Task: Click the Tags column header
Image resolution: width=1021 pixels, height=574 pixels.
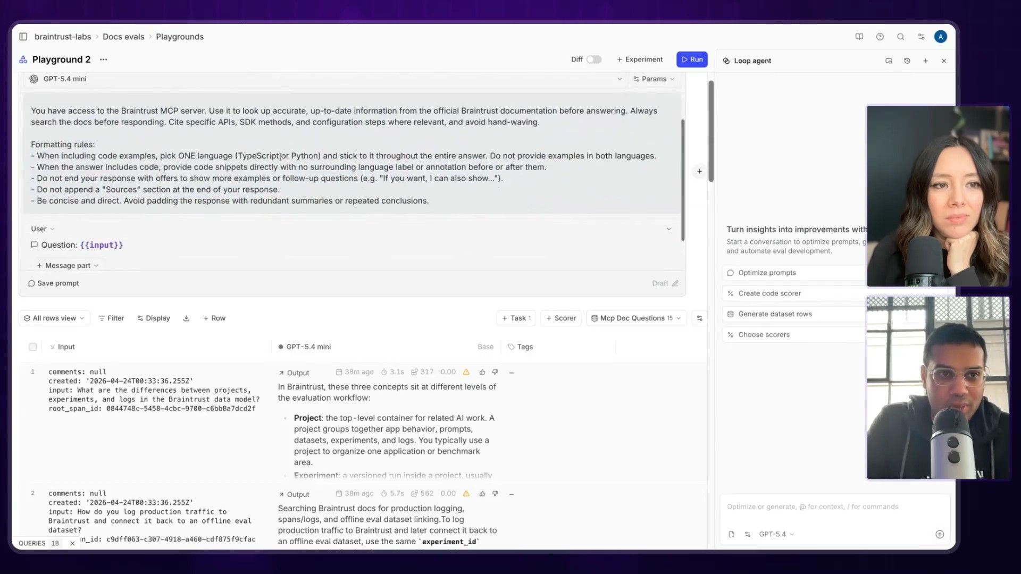Action: pos(521,347)
